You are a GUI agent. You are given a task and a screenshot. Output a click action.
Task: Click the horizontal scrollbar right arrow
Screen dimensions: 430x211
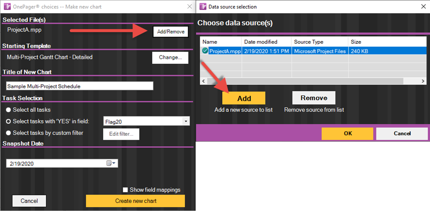click(x=423, y=81)
